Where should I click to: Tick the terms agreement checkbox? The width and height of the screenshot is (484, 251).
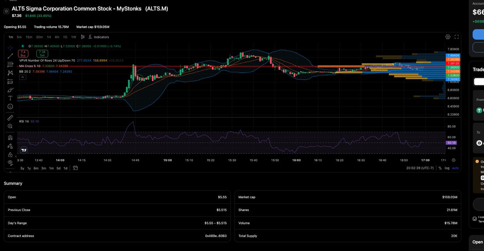(x=475, y=219)
